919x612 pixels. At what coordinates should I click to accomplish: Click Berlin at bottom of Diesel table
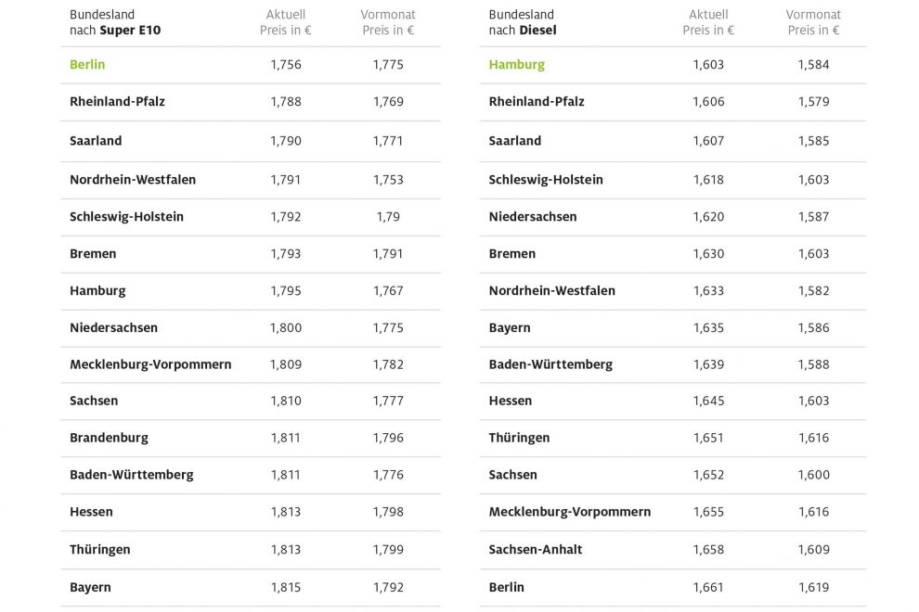point(507,587)
